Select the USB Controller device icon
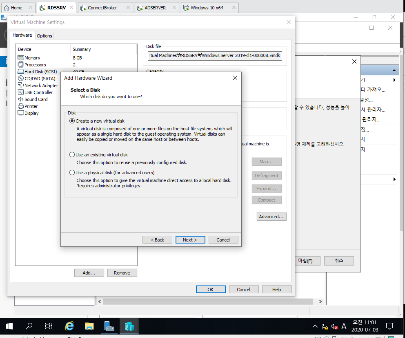The height and width of the screenshot is (338, 405). (21, 92)
